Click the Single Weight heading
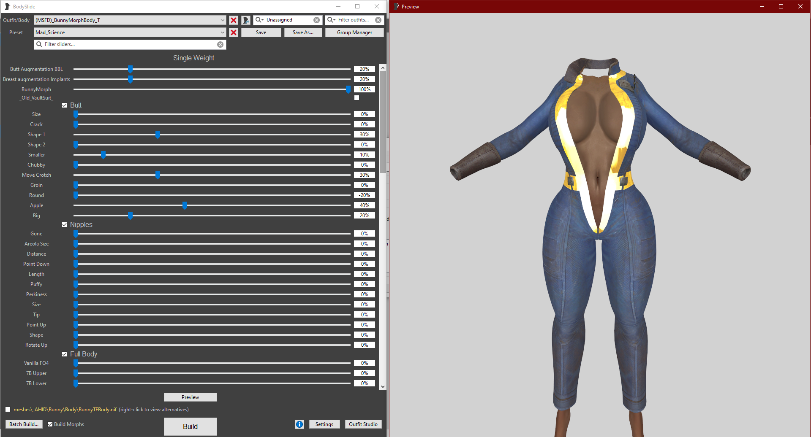Screen dimensions: 811x437 pyautogui.click(x=193, y=58)
